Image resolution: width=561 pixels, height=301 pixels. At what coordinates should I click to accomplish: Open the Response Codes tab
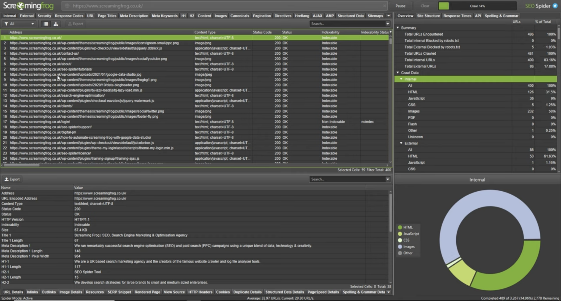69,16
